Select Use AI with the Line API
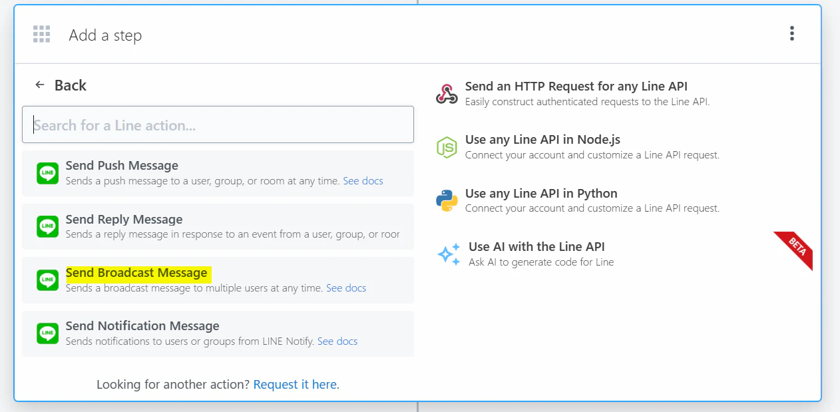This screenshot has width=840, height=412. tap(536, 247)
